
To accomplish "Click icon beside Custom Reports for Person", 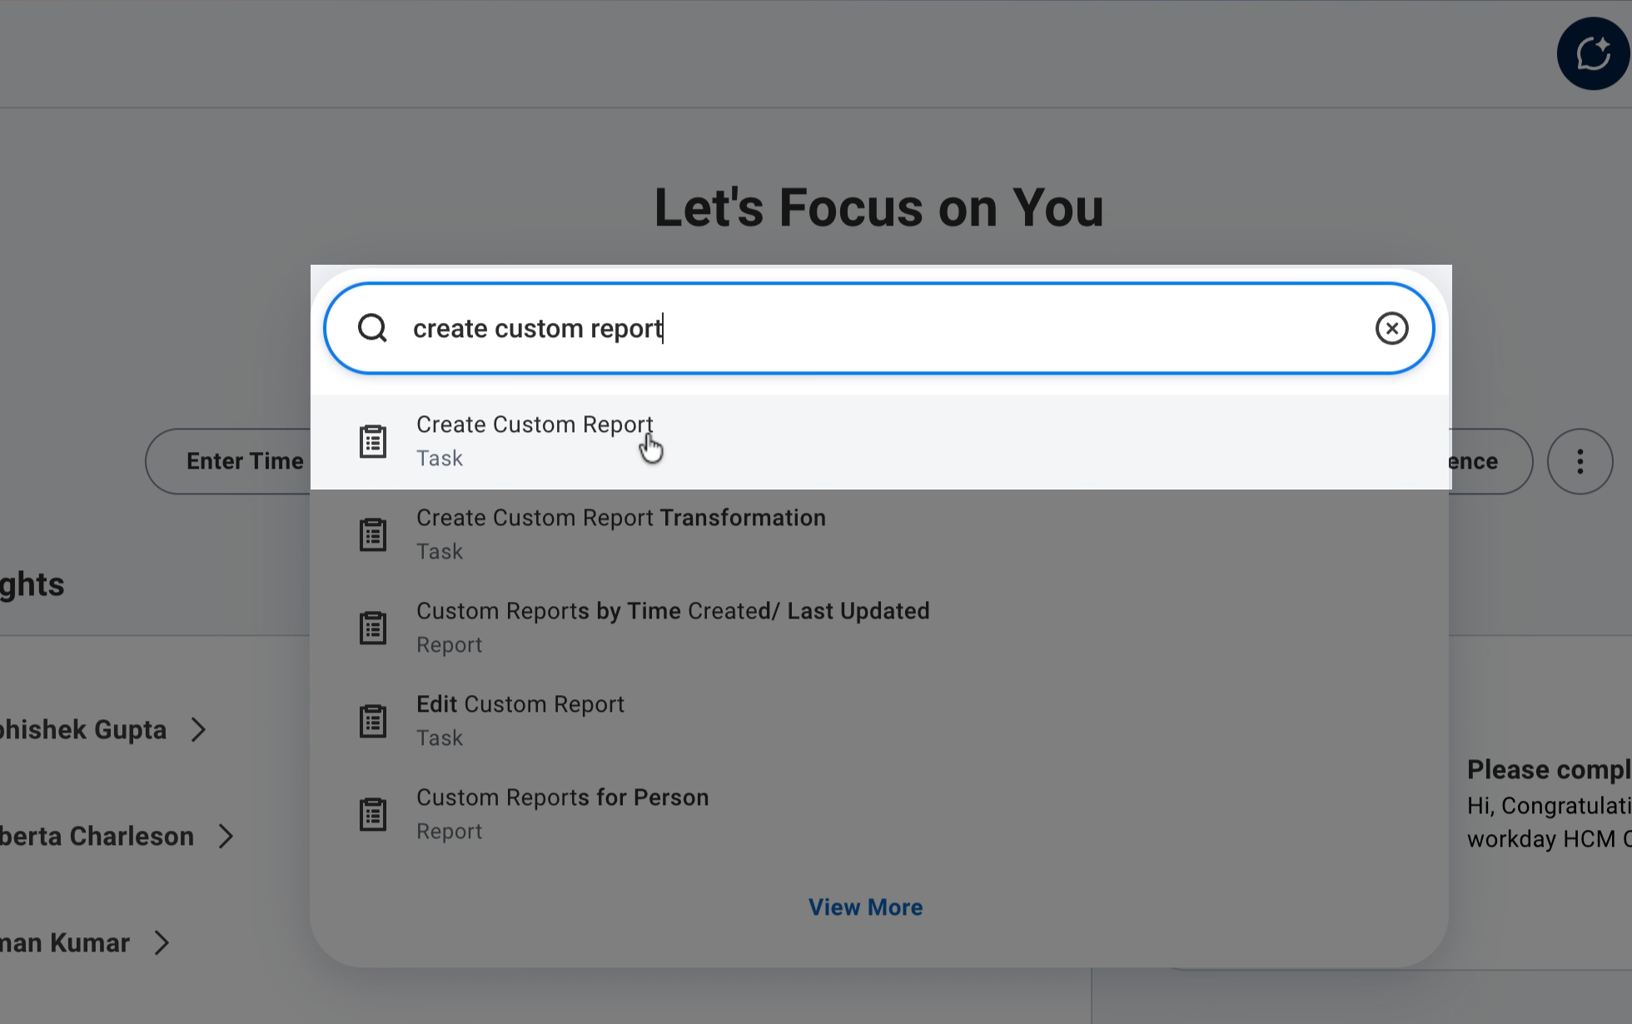I will (373, 814).
